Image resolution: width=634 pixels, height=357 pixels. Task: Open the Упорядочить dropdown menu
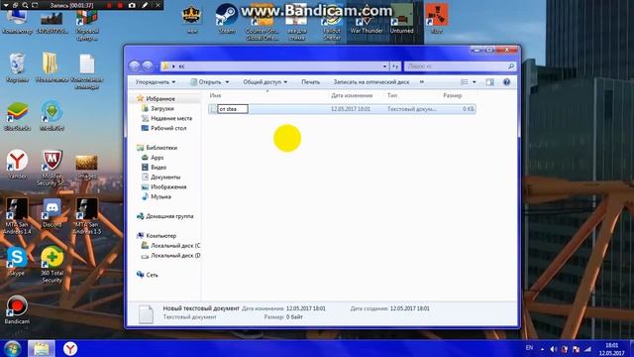click(x=156, y=82)
